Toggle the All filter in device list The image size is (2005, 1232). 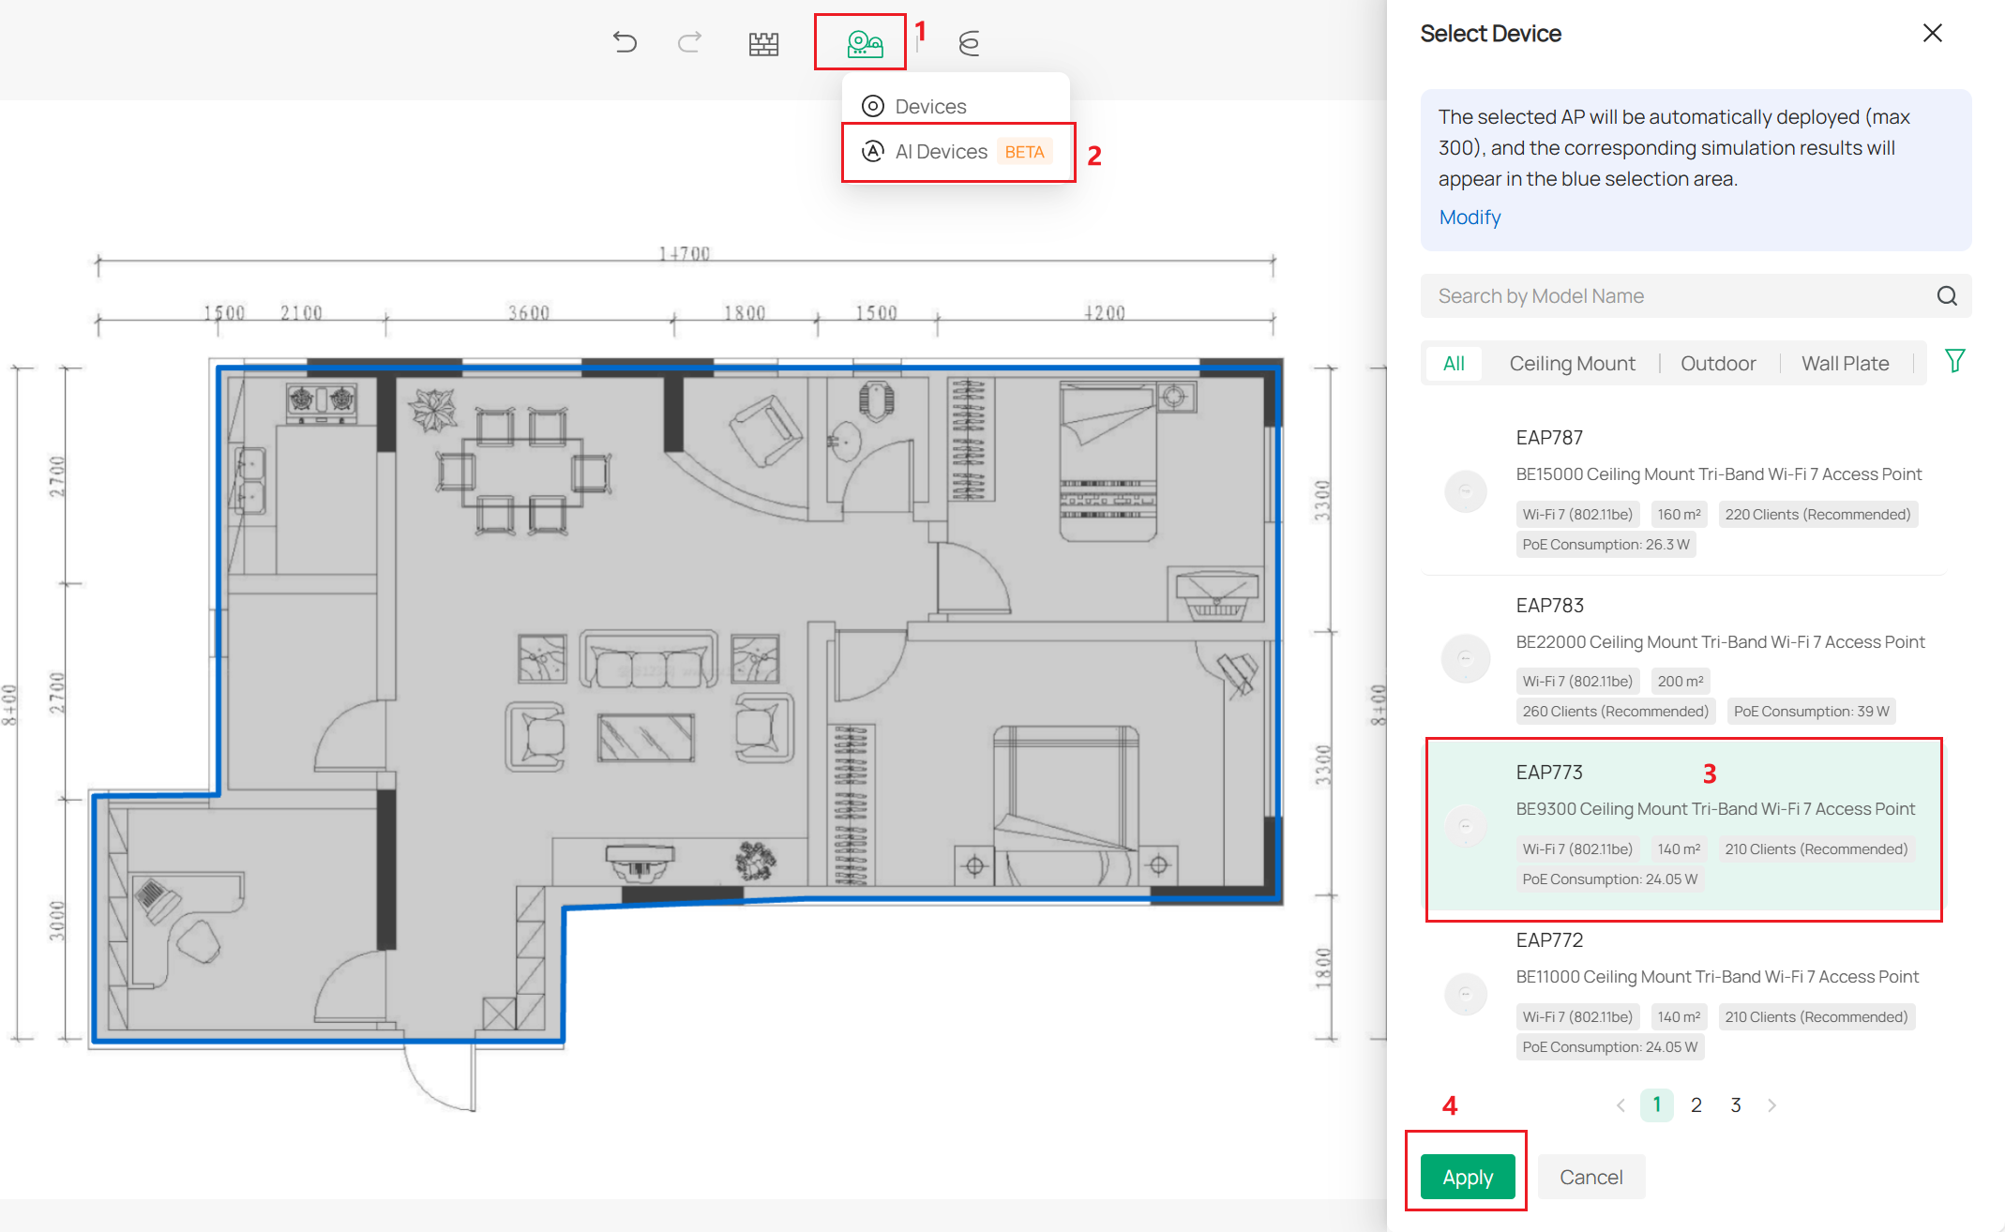[1453, 363]
